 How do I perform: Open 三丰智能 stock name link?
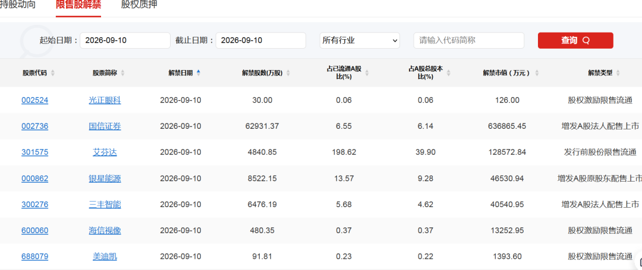tap(105, 205)
